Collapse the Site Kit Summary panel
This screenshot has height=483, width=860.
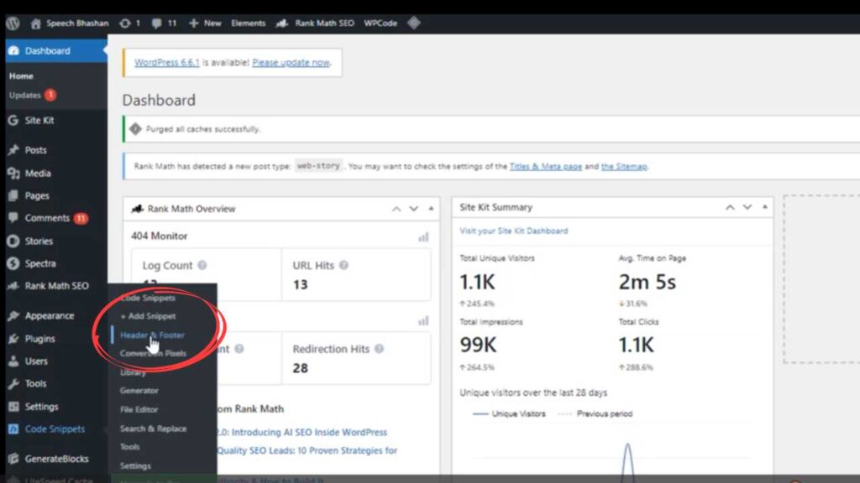point(765,207)
